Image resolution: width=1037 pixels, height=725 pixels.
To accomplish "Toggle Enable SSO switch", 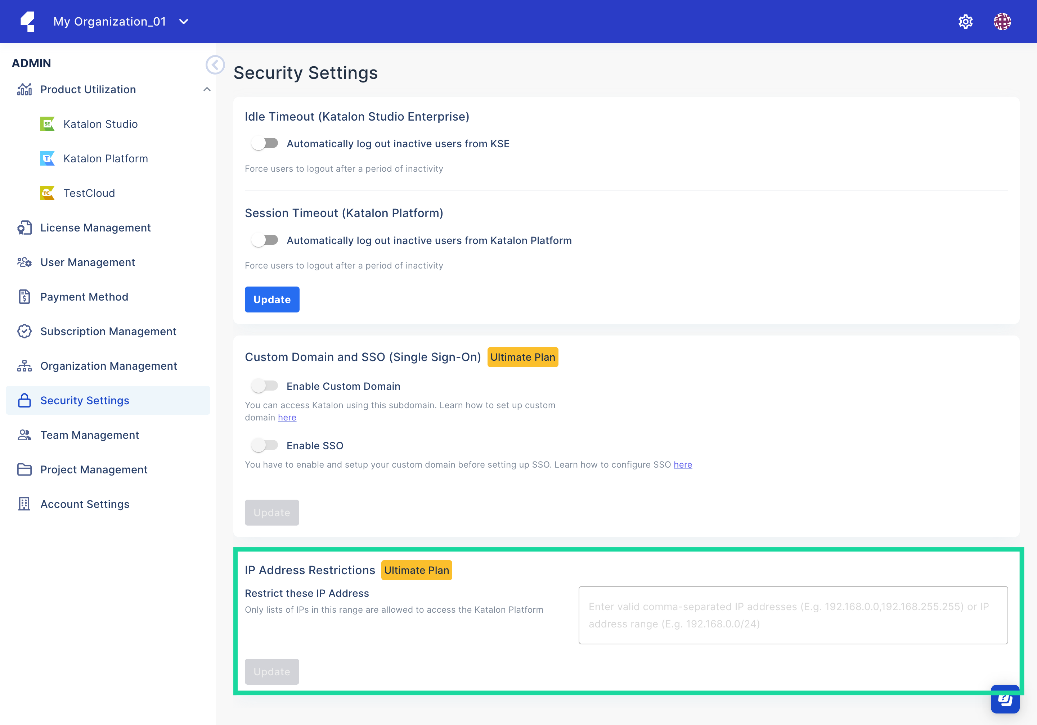I will [x=265, y=446].
